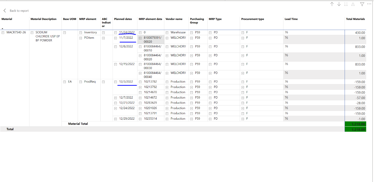Collapse the 12/21/2022 planned date
Viewport: 374px width, 182px height.
click(116, 103)
